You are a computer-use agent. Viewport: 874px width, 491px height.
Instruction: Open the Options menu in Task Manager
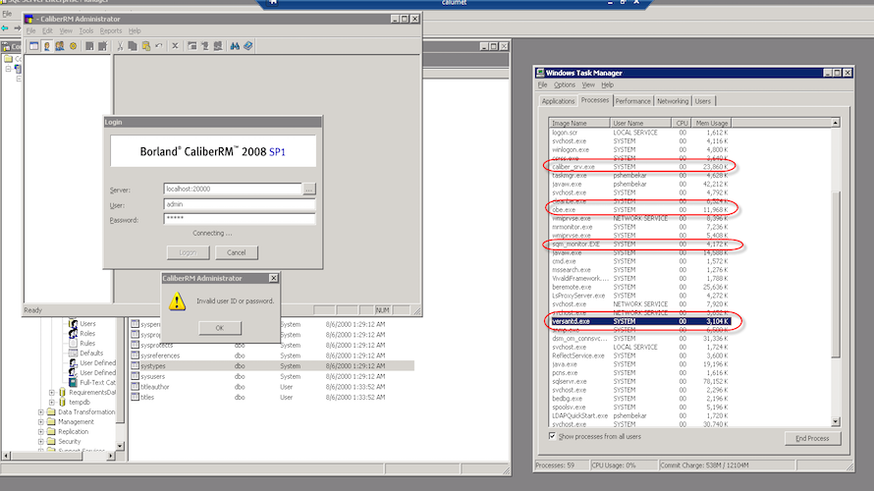tap(565, 85)
